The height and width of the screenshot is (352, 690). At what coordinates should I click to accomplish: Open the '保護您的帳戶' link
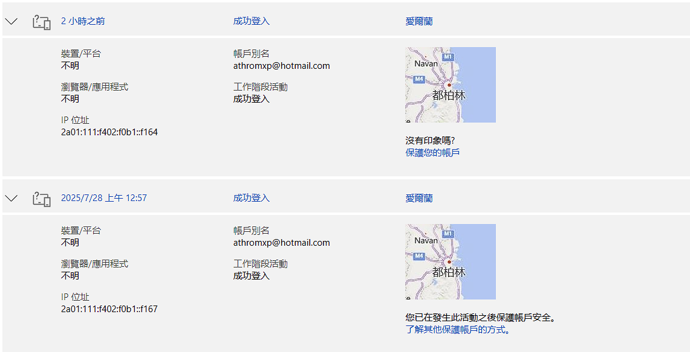[x=432, y=153]
